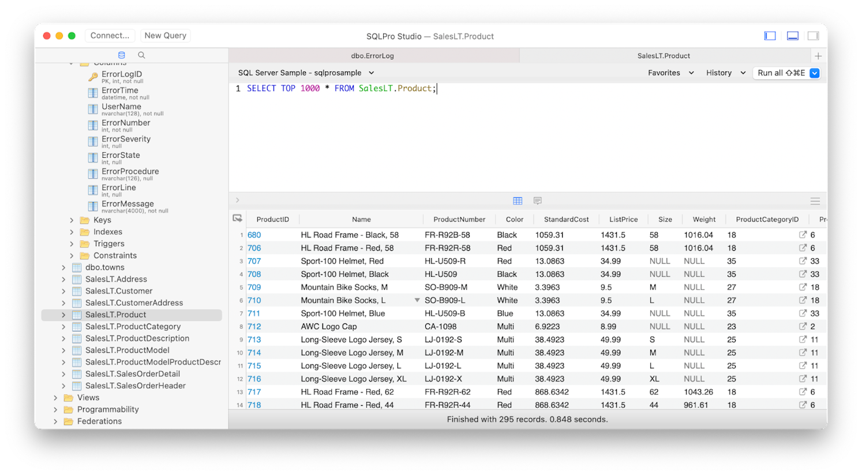The width and height of the screenshot is (862, 475).
Task: Click the export results icon above row numbers
Action: click(237, 218)
